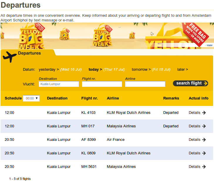Click arrow icon beside Details for KL 4103
The width and height of the screenshot is (214, 184).
(204, 113)
